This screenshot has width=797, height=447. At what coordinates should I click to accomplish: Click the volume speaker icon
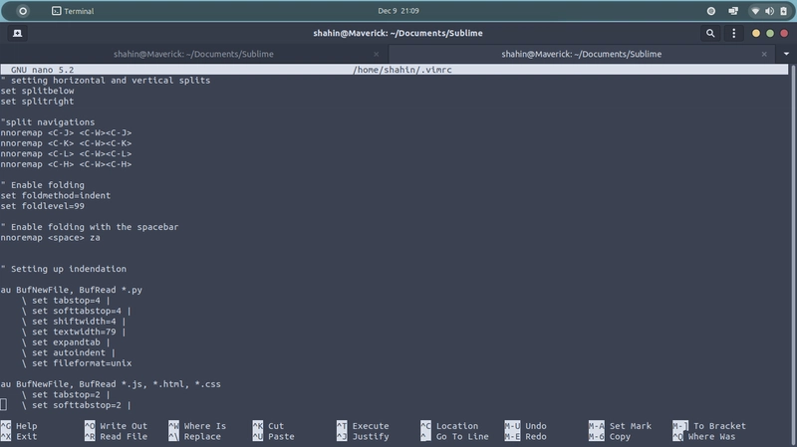768,11
